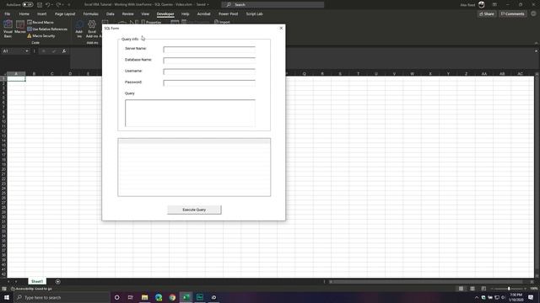Switch to the Review tab
Image resolution: width=540 pixels, height=303 pixels.
[127, 14]
